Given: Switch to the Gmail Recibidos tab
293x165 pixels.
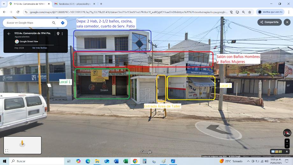Looking at the screenshot, I should point(75,4).
